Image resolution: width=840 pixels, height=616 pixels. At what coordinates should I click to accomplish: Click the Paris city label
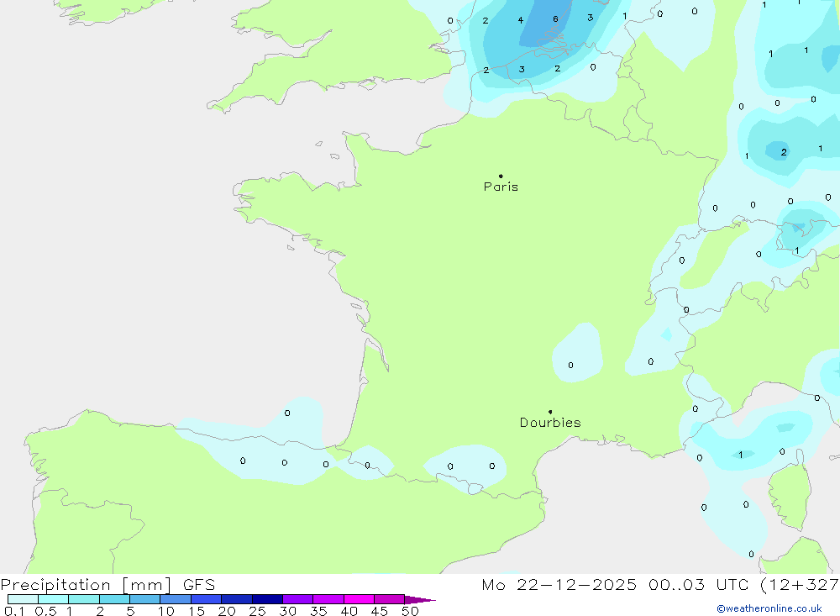501,187
